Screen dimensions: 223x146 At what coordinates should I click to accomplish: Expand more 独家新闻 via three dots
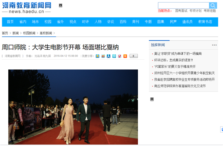pyautogui.click(x=214, y=45)
